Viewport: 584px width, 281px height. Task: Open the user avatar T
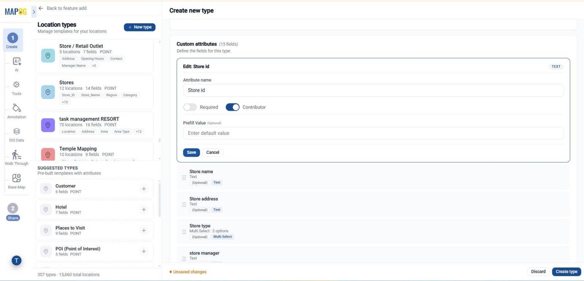16,260
